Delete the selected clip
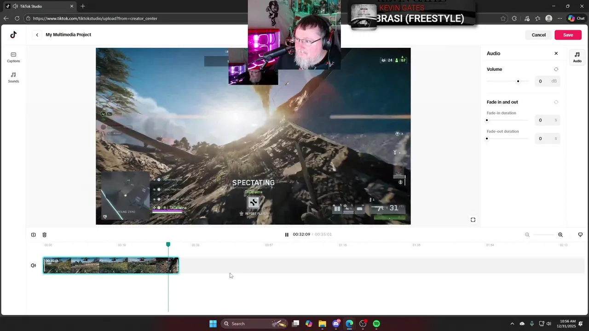Viewport: 589px width, 331px height. tap(45, 235)
